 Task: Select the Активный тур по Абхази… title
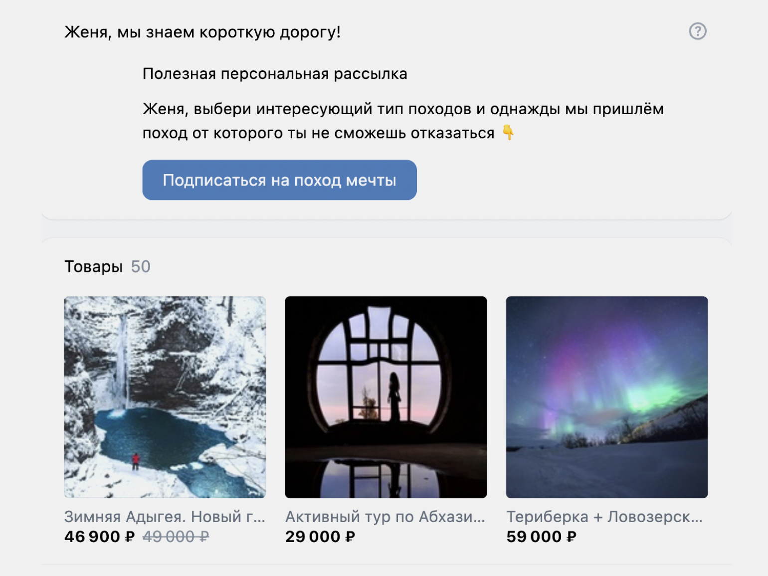[385, 517]
